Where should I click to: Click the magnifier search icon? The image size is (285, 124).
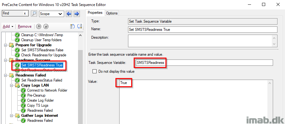click(x=34, y=14)
